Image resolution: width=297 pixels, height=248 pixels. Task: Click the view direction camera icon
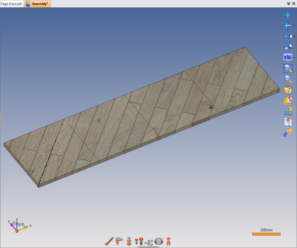pyautogui.click(x=288, y=36)
